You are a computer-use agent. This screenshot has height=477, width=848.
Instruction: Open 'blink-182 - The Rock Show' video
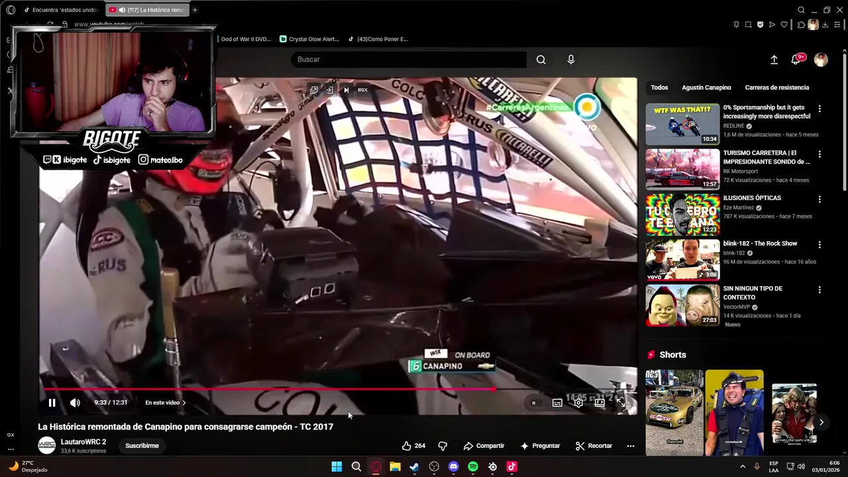point(760,244)
